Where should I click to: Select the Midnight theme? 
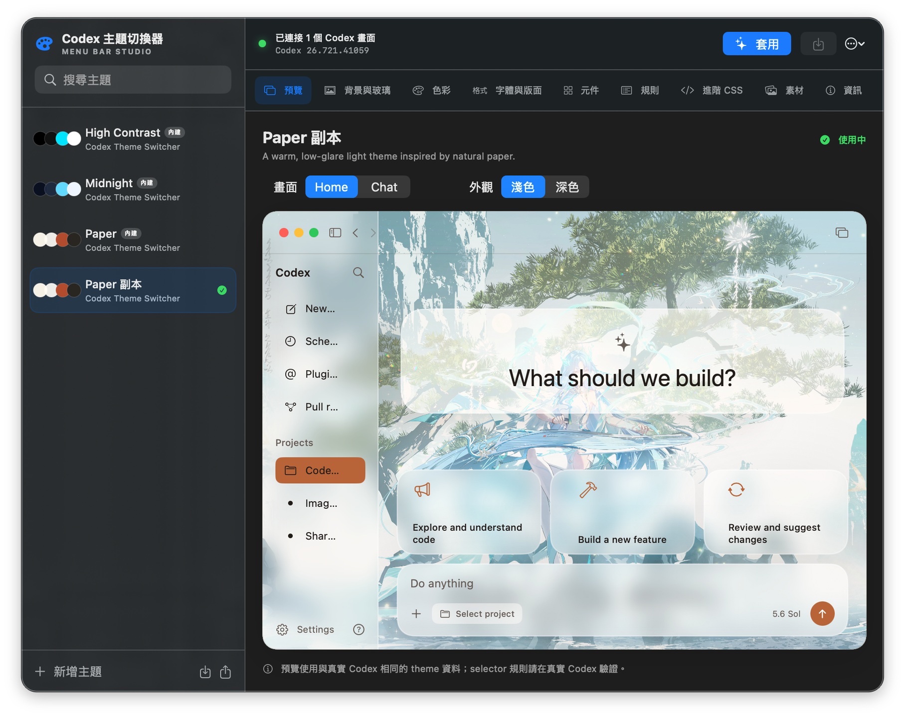coord(133,189)
